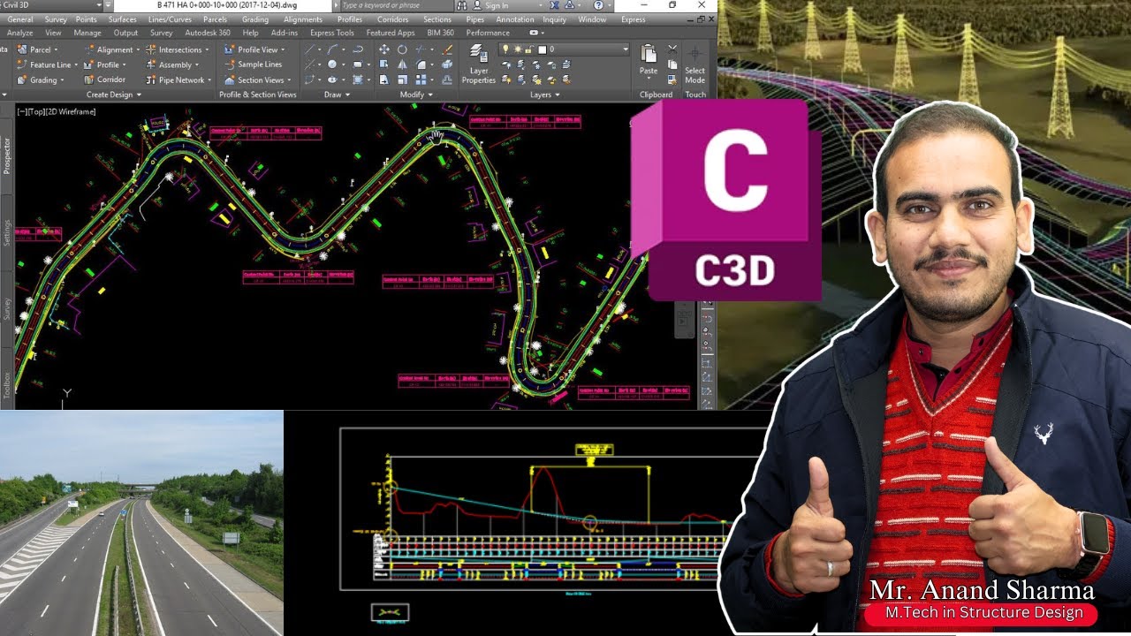This screenshot has width=1131, height=636.
Task: Select the Trim tool in Modify panel
Action: (x=422, y=50)
